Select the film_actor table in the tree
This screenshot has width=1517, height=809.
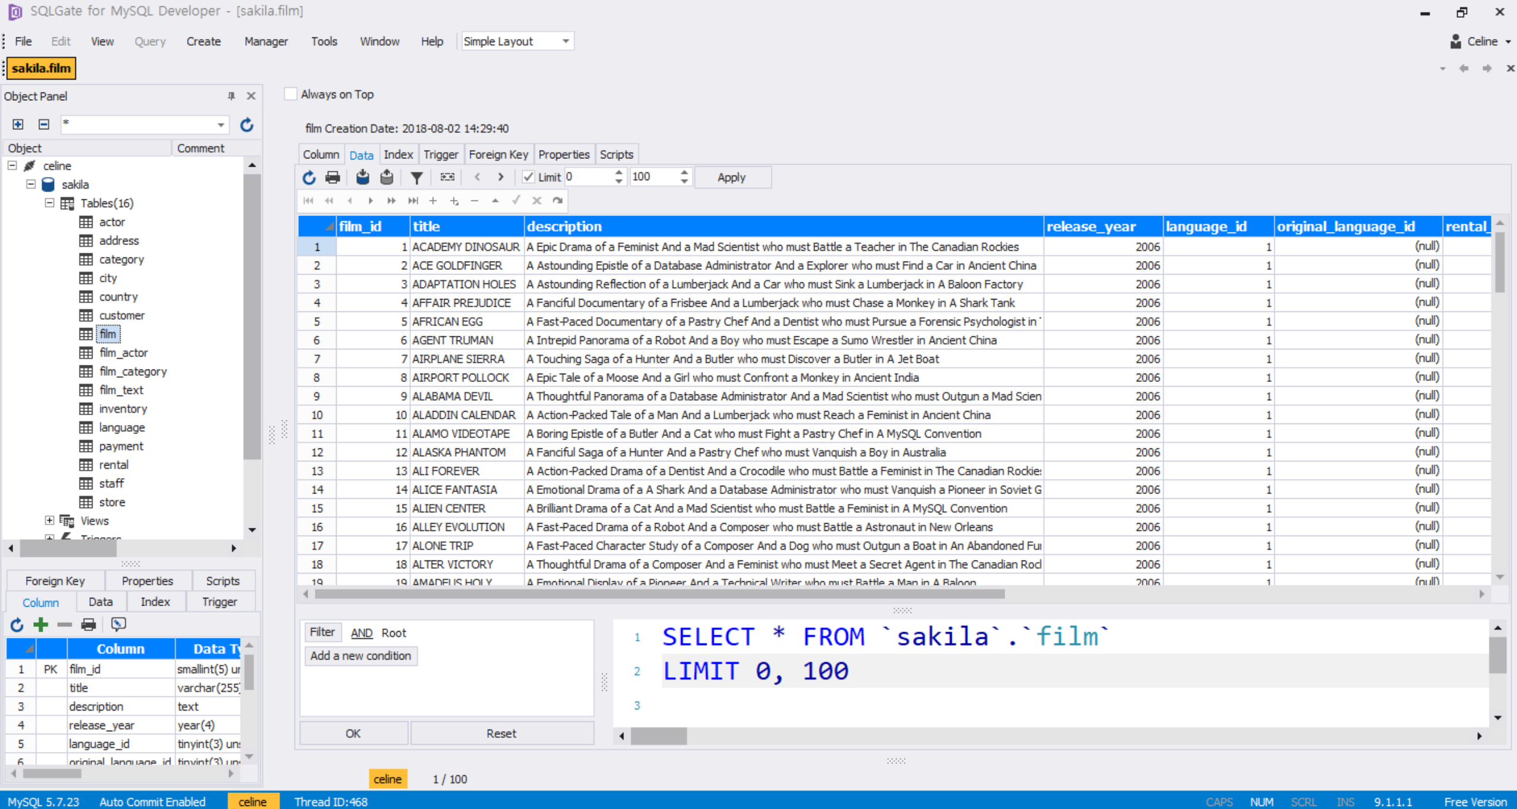tap(123, 352)
